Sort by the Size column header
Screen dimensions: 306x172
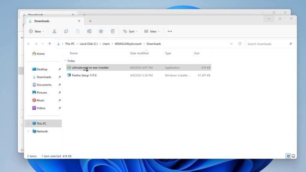(x=197, y=53)
